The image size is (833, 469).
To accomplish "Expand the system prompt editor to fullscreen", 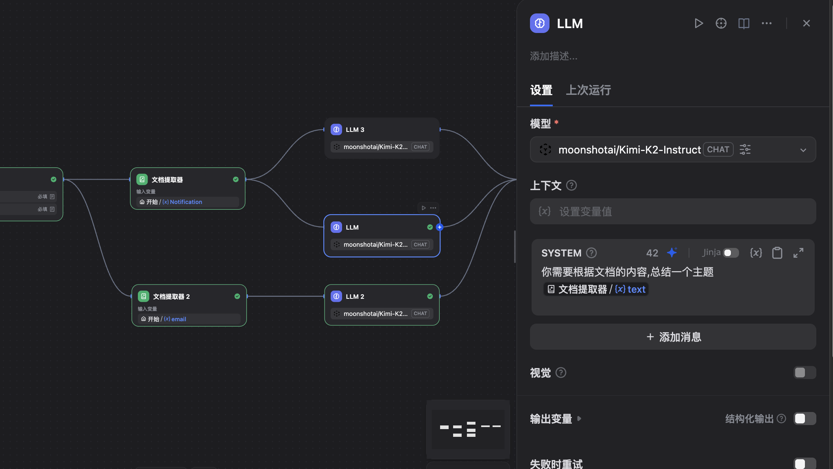I will click(x=798, y=253).
